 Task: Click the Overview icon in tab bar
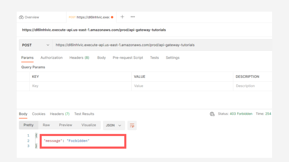click(x=21, y=17)
